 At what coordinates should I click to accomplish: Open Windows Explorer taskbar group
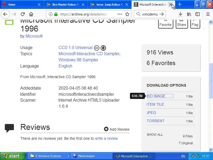point(48,156)
